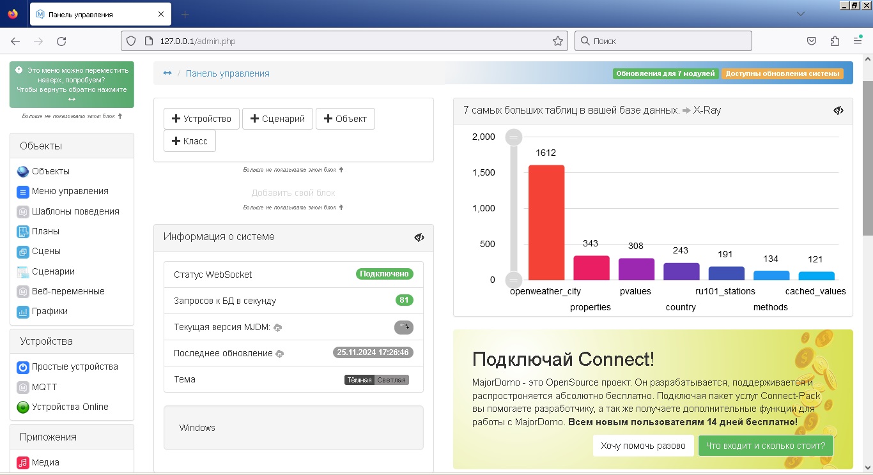Open a new browser tab
Viewport: 873px width, 475px height.
(x=185, y=14)
